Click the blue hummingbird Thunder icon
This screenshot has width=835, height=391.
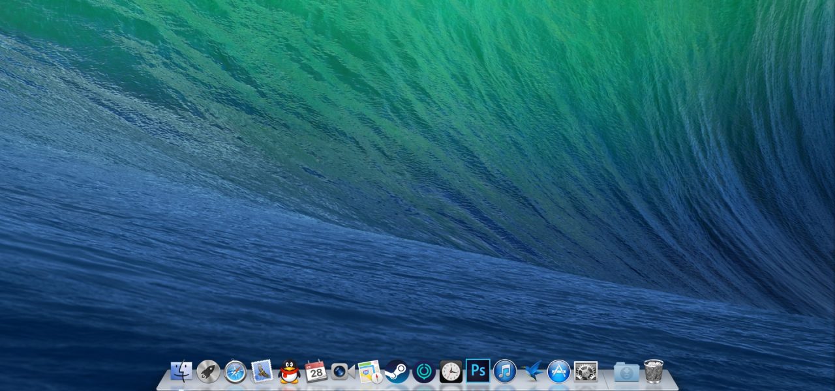(x=532, y=371)
